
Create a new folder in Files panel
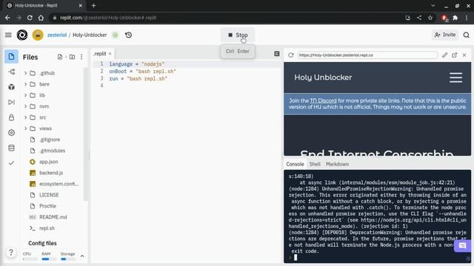click(x=72, y=57)
